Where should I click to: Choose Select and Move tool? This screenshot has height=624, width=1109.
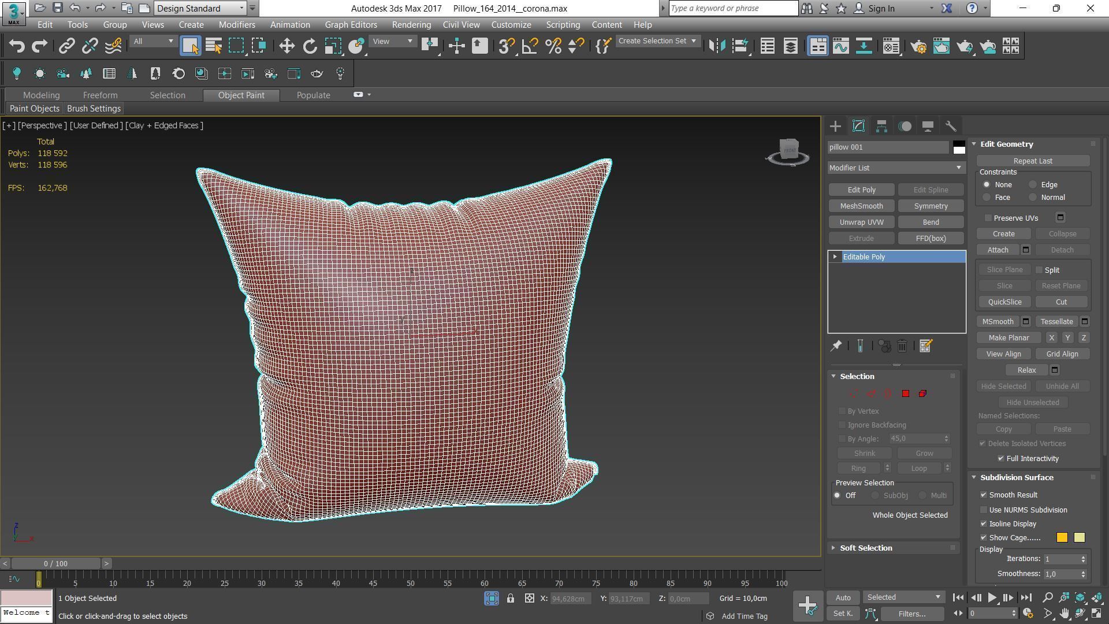(286, 46)
